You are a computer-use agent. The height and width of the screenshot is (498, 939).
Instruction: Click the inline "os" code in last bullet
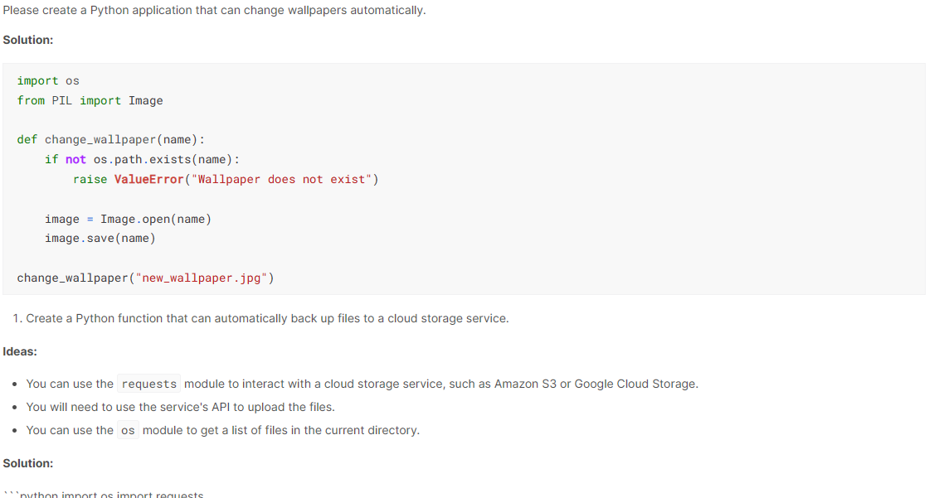(x=128, y=431)
